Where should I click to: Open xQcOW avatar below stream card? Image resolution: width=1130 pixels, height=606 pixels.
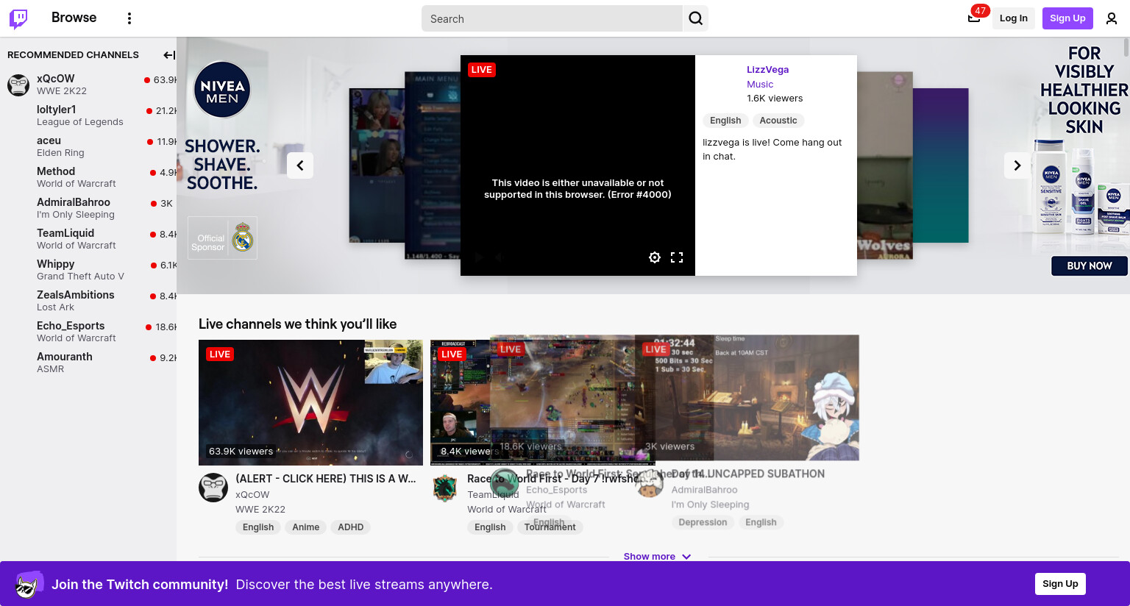tap(213, 488)
